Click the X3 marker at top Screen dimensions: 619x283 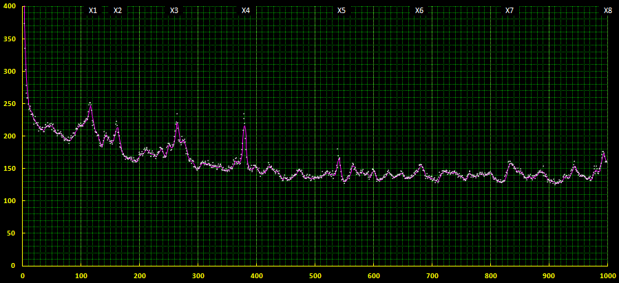click(174, 11)
